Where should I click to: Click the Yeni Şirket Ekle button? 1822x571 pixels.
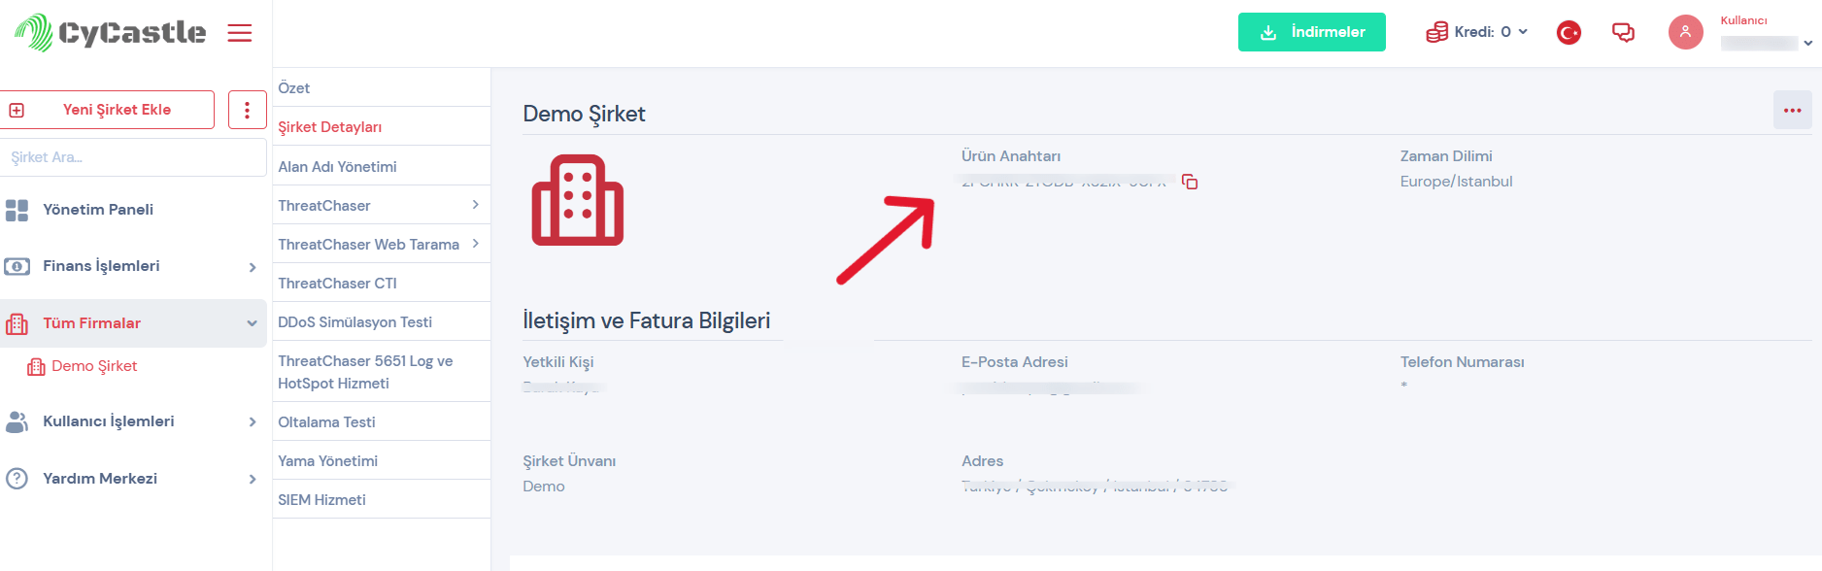point(108,110)
